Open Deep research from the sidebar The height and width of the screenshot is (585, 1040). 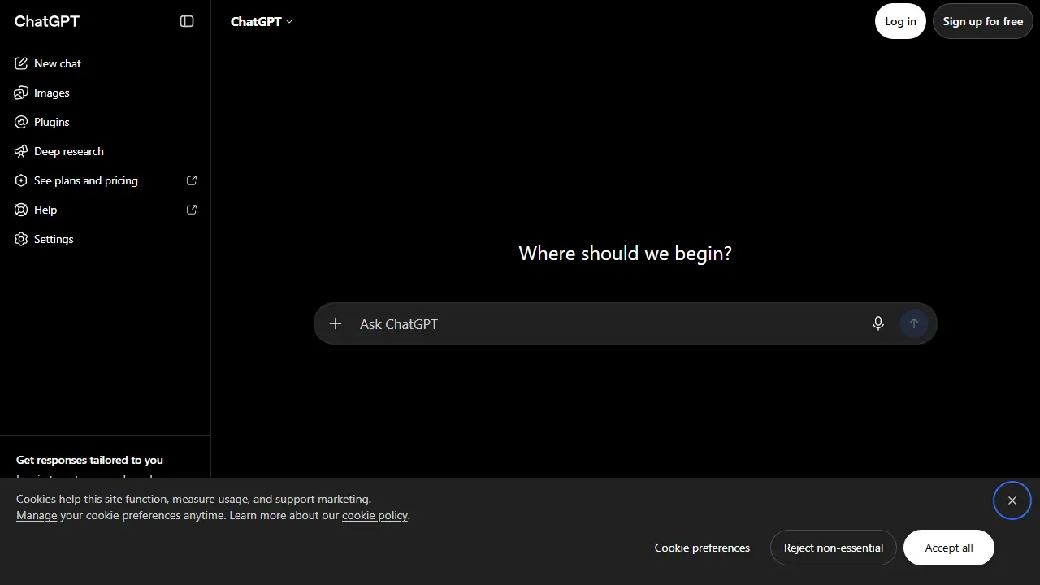106,151
